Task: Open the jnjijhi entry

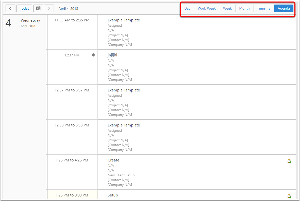Action: point(112,55)
